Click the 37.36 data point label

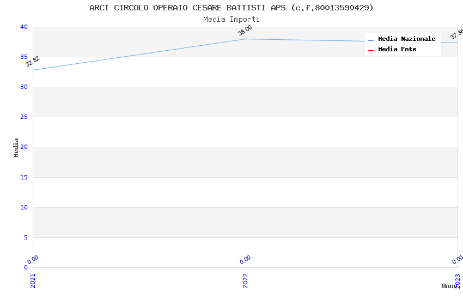(x=456, y=34)
